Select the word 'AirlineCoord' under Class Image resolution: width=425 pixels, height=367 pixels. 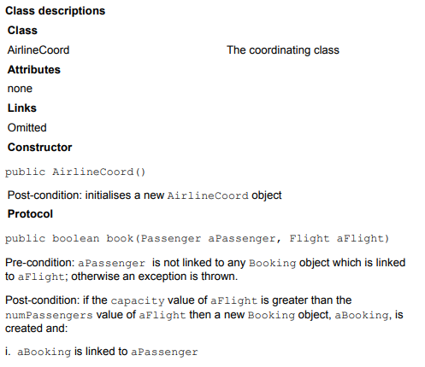38,50
